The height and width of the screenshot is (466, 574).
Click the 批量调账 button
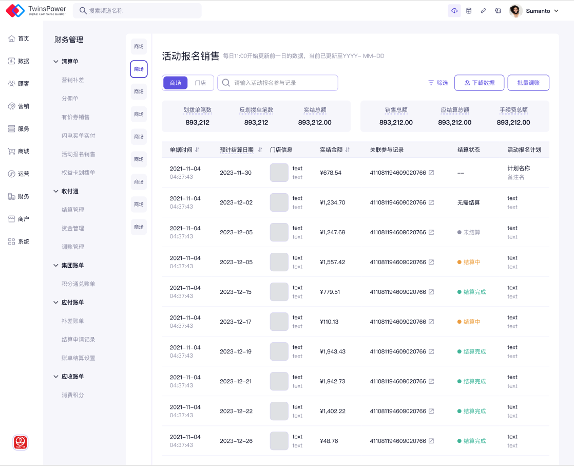pos(528,83)
